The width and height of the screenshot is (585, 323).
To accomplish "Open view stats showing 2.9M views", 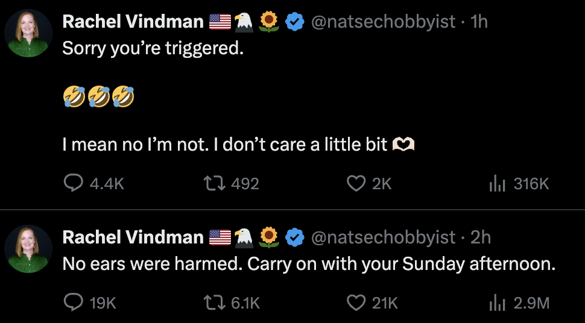I will pyautogui.click(x=496, y=303).
